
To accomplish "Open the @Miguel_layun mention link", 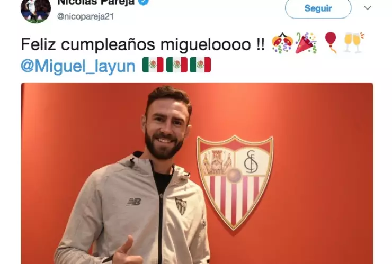I will [78, 66].
